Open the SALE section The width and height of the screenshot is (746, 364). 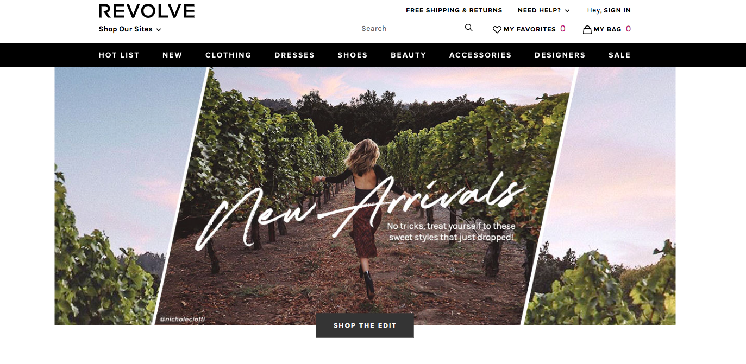(619, 55)
